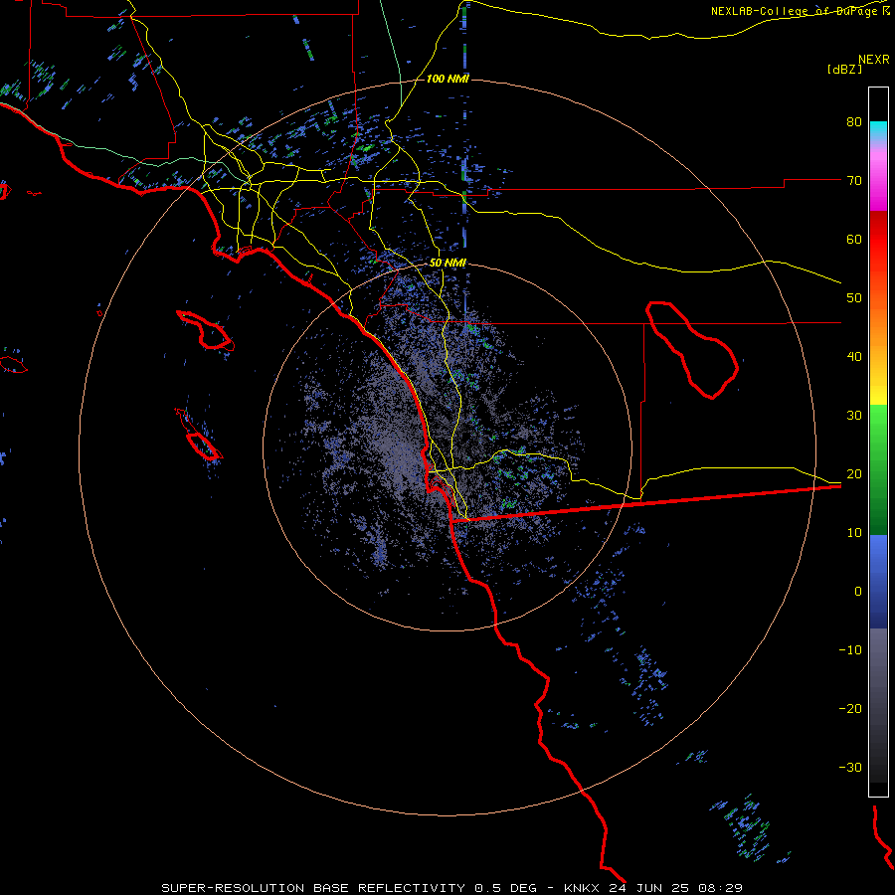Click the 70 dBZ scale value
895x895 pixels.
tap(854, 181)
